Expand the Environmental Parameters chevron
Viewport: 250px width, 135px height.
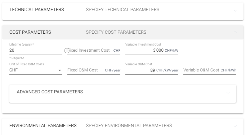[235, 126]
